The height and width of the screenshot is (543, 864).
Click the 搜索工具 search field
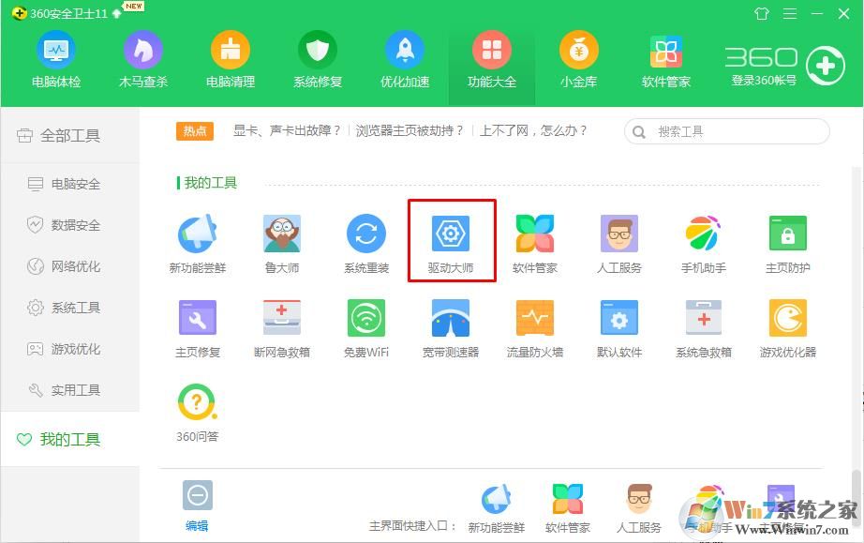click(x=727, y=131)
